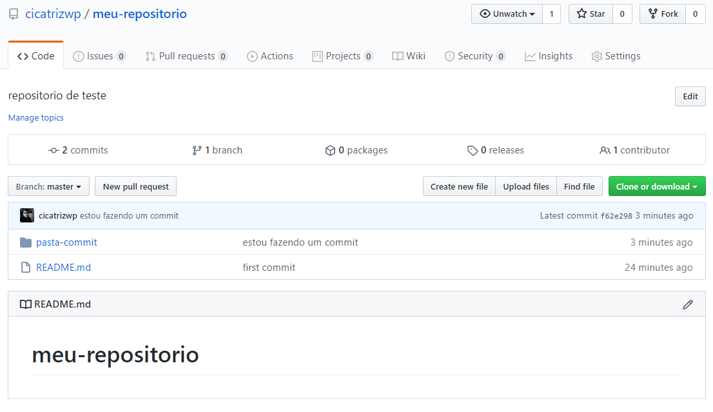The height and width of the screenshot is (412, 713).
Task: Click the cicatrizwp avatar thumbnail
Action: (27, 215)
